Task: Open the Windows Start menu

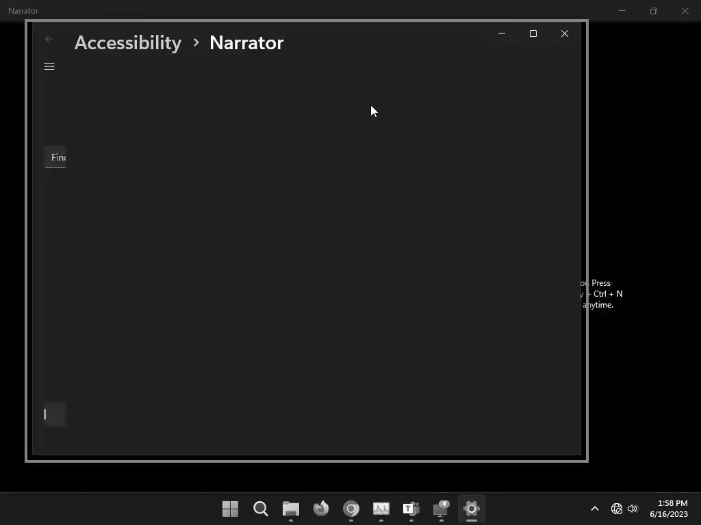Action: tap(230, 509)
